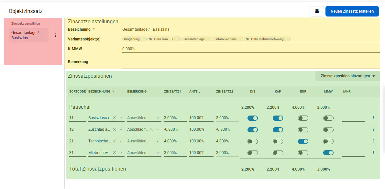Disable DIS toggle in row 12

tap(253, 129)
